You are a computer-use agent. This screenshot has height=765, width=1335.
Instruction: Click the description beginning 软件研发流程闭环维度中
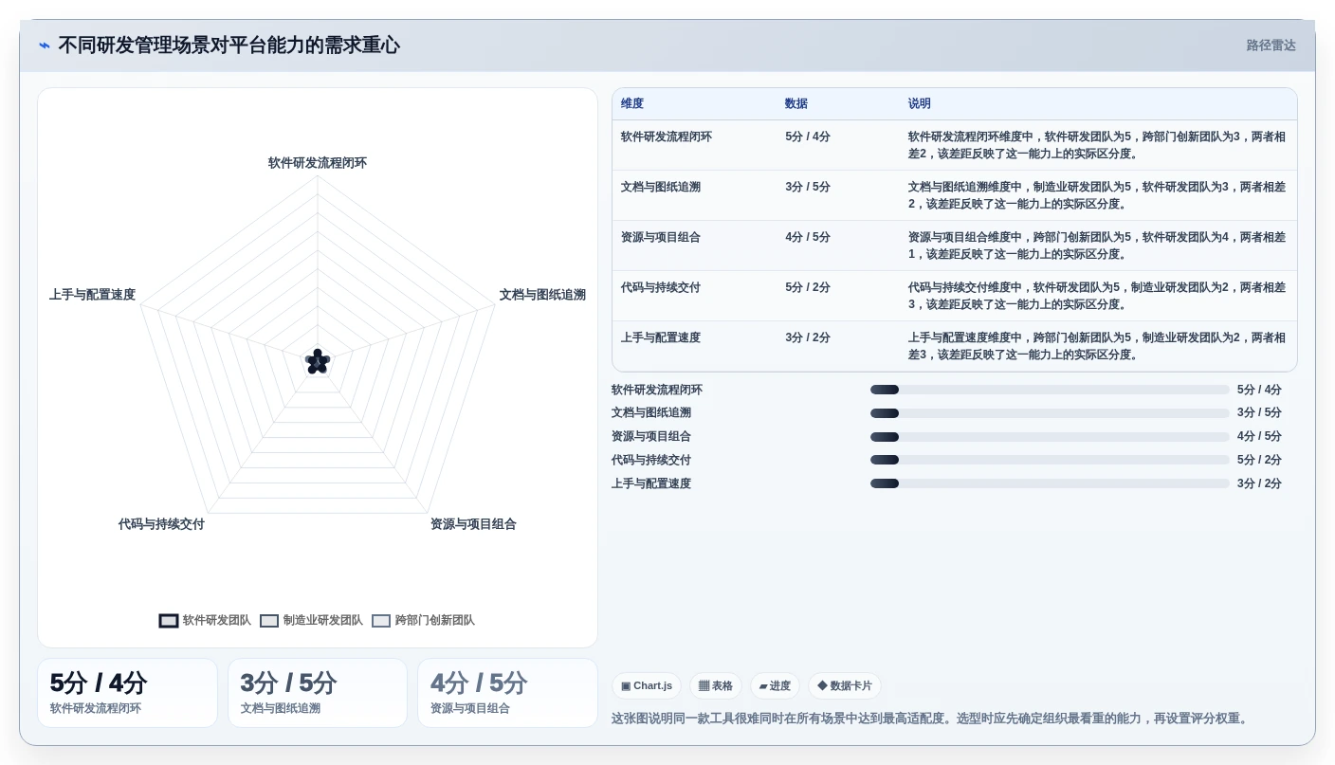(1097, 145)
